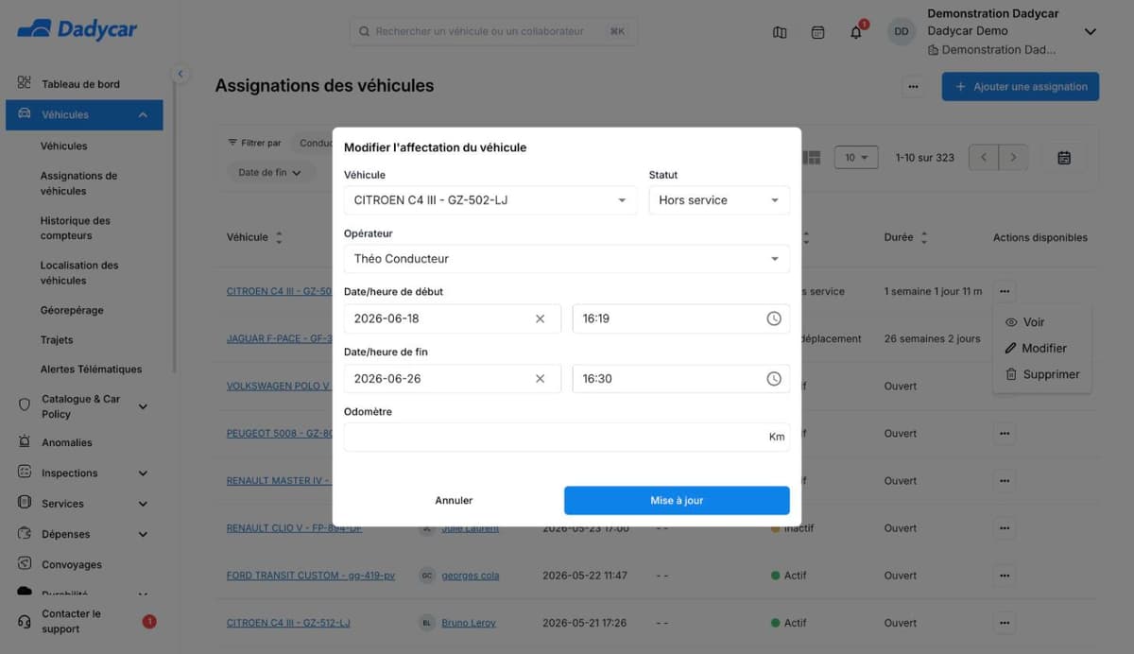Open the map icon in top bar
The width and height of the screenshot is (1134, 654).
pyautogui.click(x=780, y=32)
